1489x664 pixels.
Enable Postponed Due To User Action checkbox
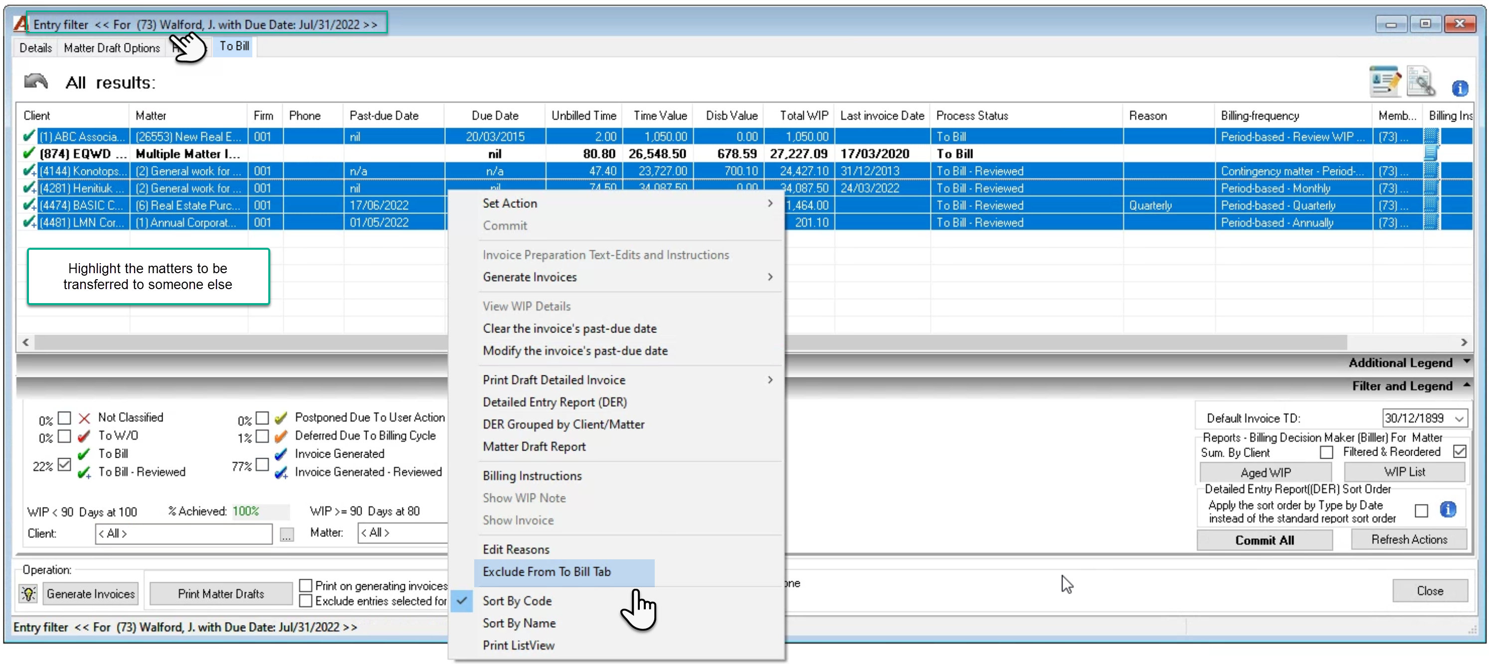(262, 418)
